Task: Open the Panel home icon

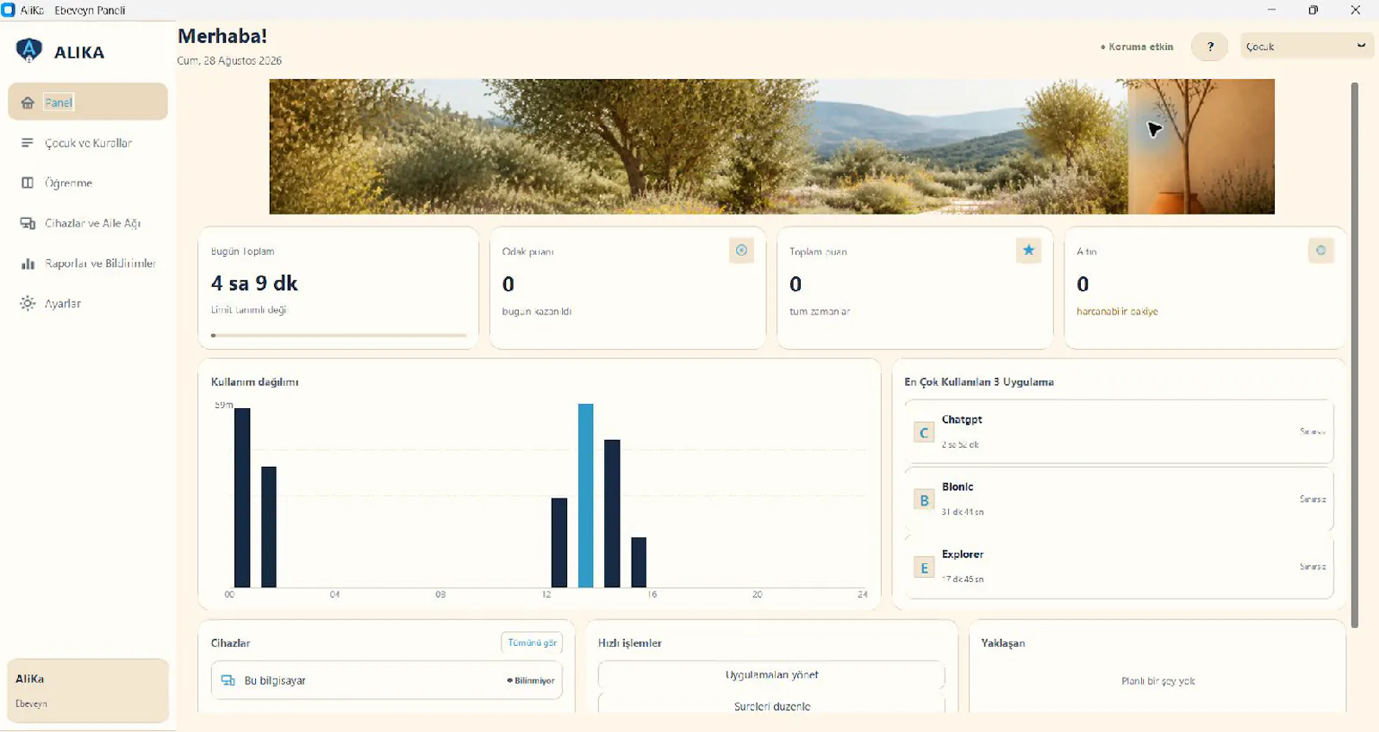Action: click(x=28, y=102)
